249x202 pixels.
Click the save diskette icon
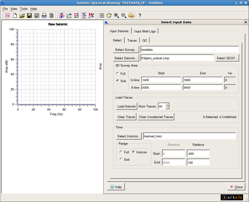(29, 16)
